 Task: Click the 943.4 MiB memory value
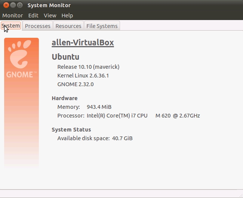99,107
